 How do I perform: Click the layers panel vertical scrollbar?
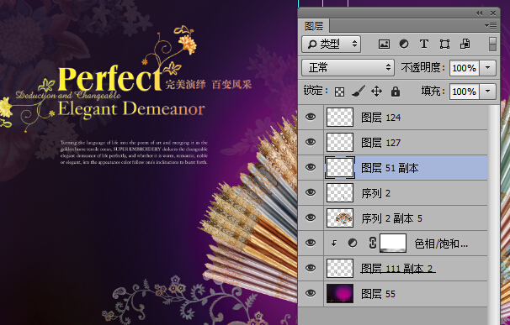click(494, 214)
